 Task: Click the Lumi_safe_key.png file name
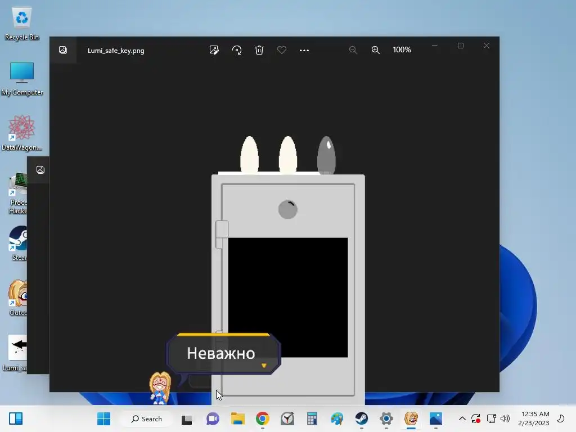(116, 51)
